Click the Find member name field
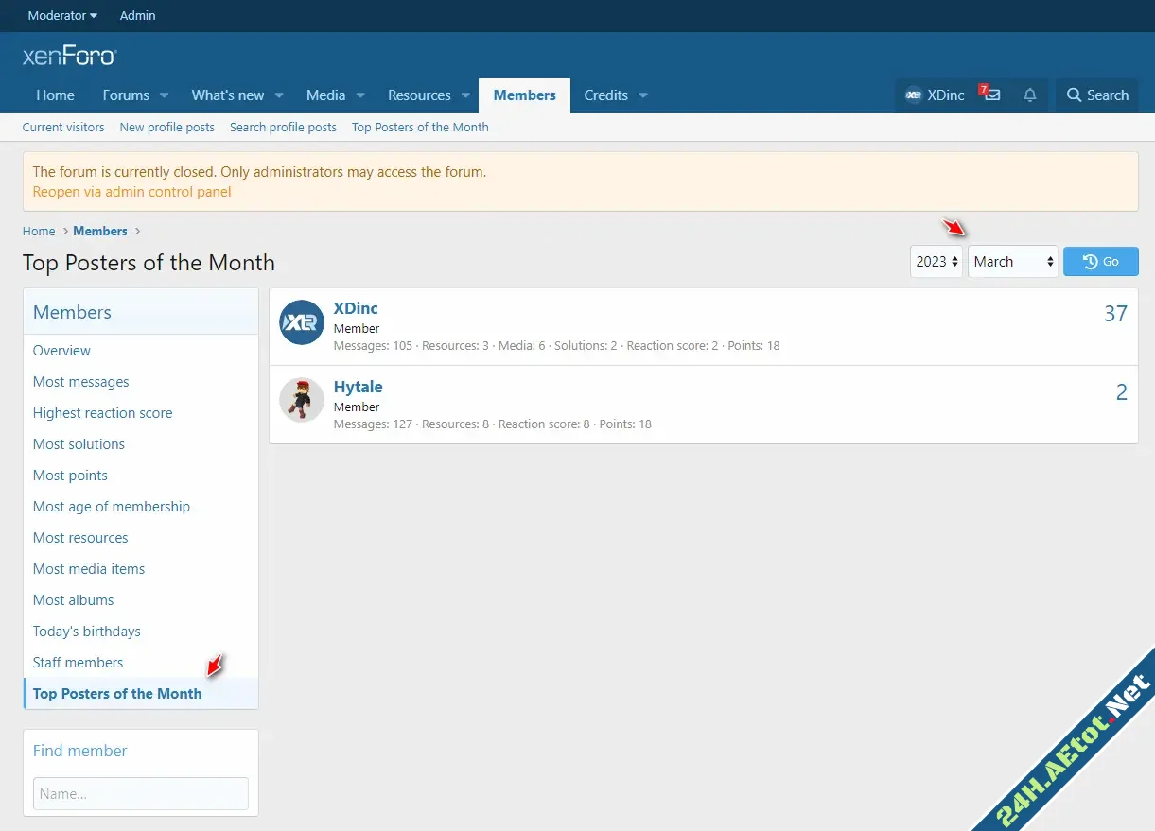Viewport: 1155px width, 831px height. pyautogui.click(x=141, y=794)
